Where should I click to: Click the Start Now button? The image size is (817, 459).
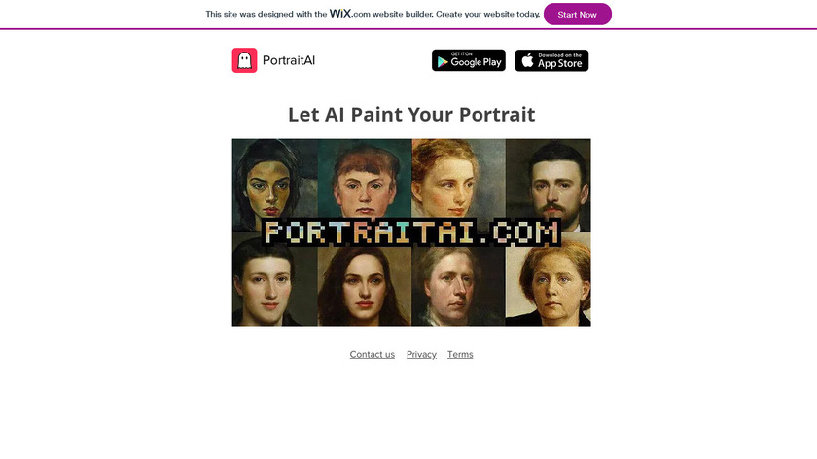click(x=578, y=14)
